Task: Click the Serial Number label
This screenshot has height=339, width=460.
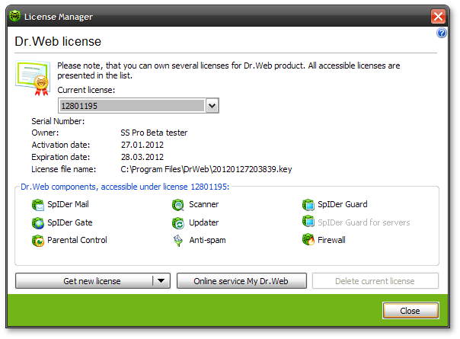Action: pos(58,121)
